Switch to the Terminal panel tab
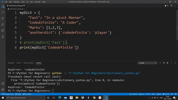The height and width of the screenshot is (100, 178). coord(39,63)
